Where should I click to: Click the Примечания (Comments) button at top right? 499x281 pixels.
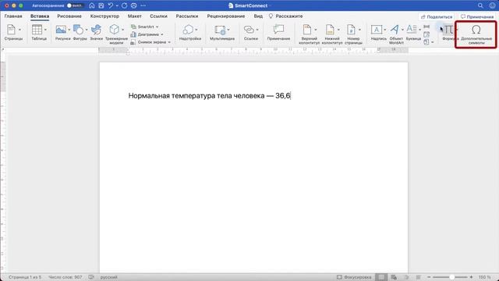click(477, 16)
